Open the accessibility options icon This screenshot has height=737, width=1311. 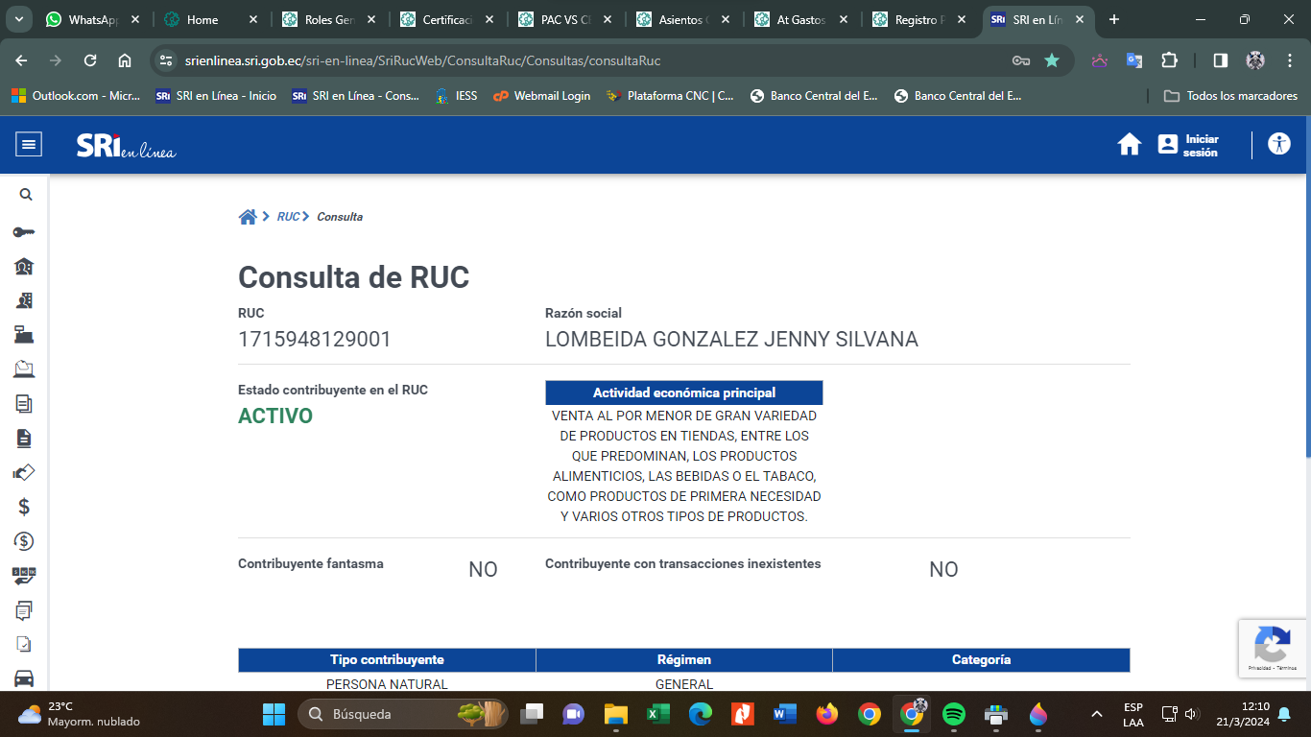point(1278,145)
